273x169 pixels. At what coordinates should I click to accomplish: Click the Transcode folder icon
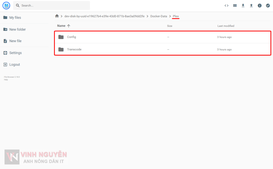click(x=61, y=49)
